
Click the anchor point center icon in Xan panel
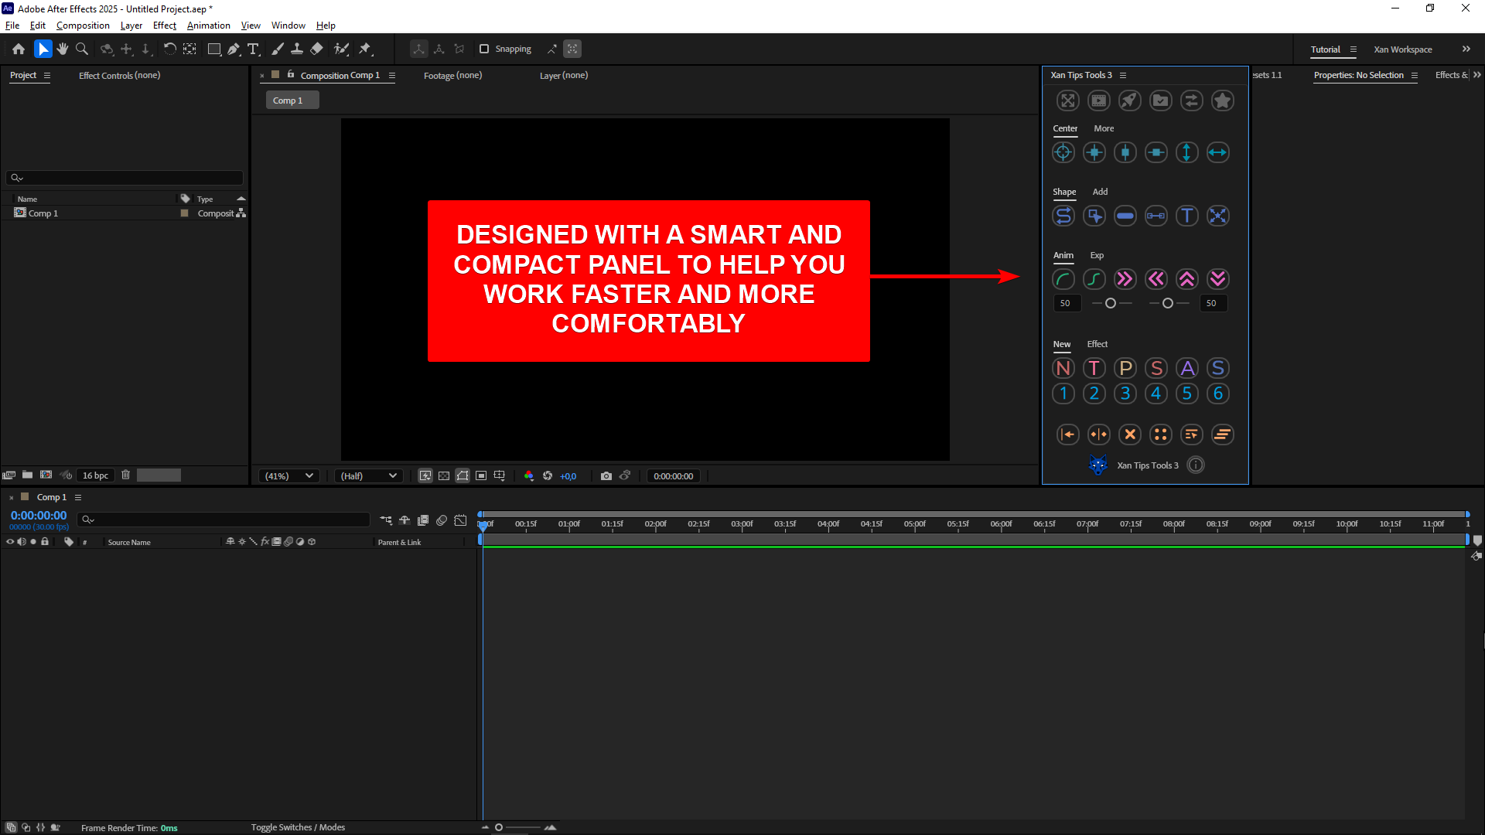1063,152
